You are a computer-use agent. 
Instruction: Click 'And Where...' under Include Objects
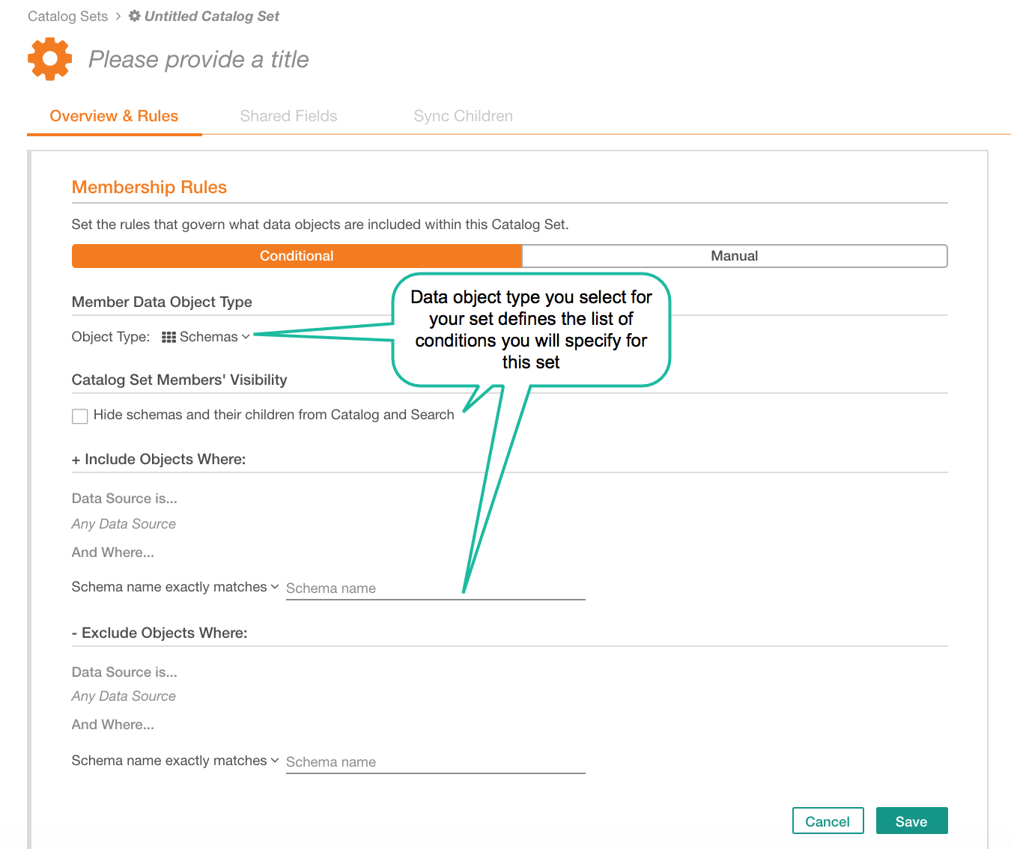click(113, 553)
